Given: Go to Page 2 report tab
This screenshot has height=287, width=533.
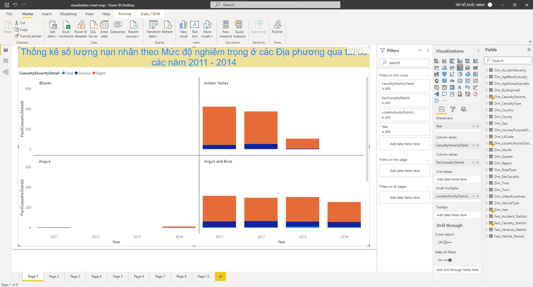Looking at the screenshot, I should (54, 276).
